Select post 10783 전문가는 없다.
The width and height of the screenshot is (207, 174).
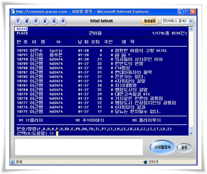click(x=81, y=76)
